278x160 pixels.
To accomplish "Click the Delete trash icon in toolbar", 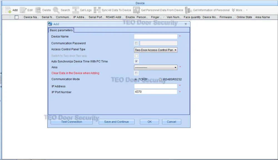I will click(38, 10).
